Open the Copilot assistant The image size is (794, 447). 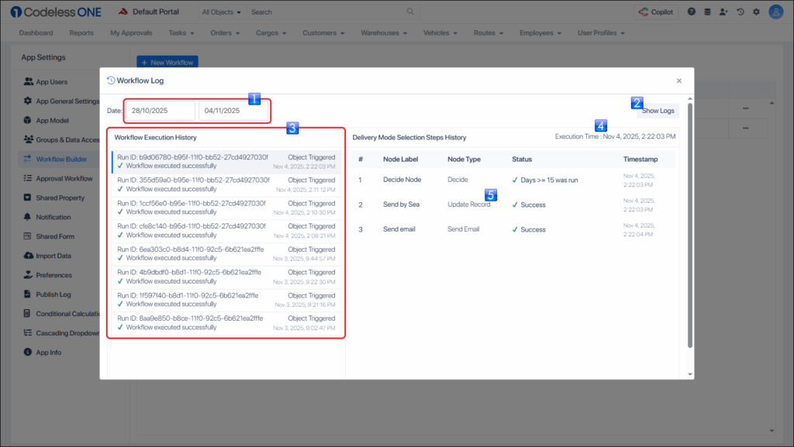point(656,12)
